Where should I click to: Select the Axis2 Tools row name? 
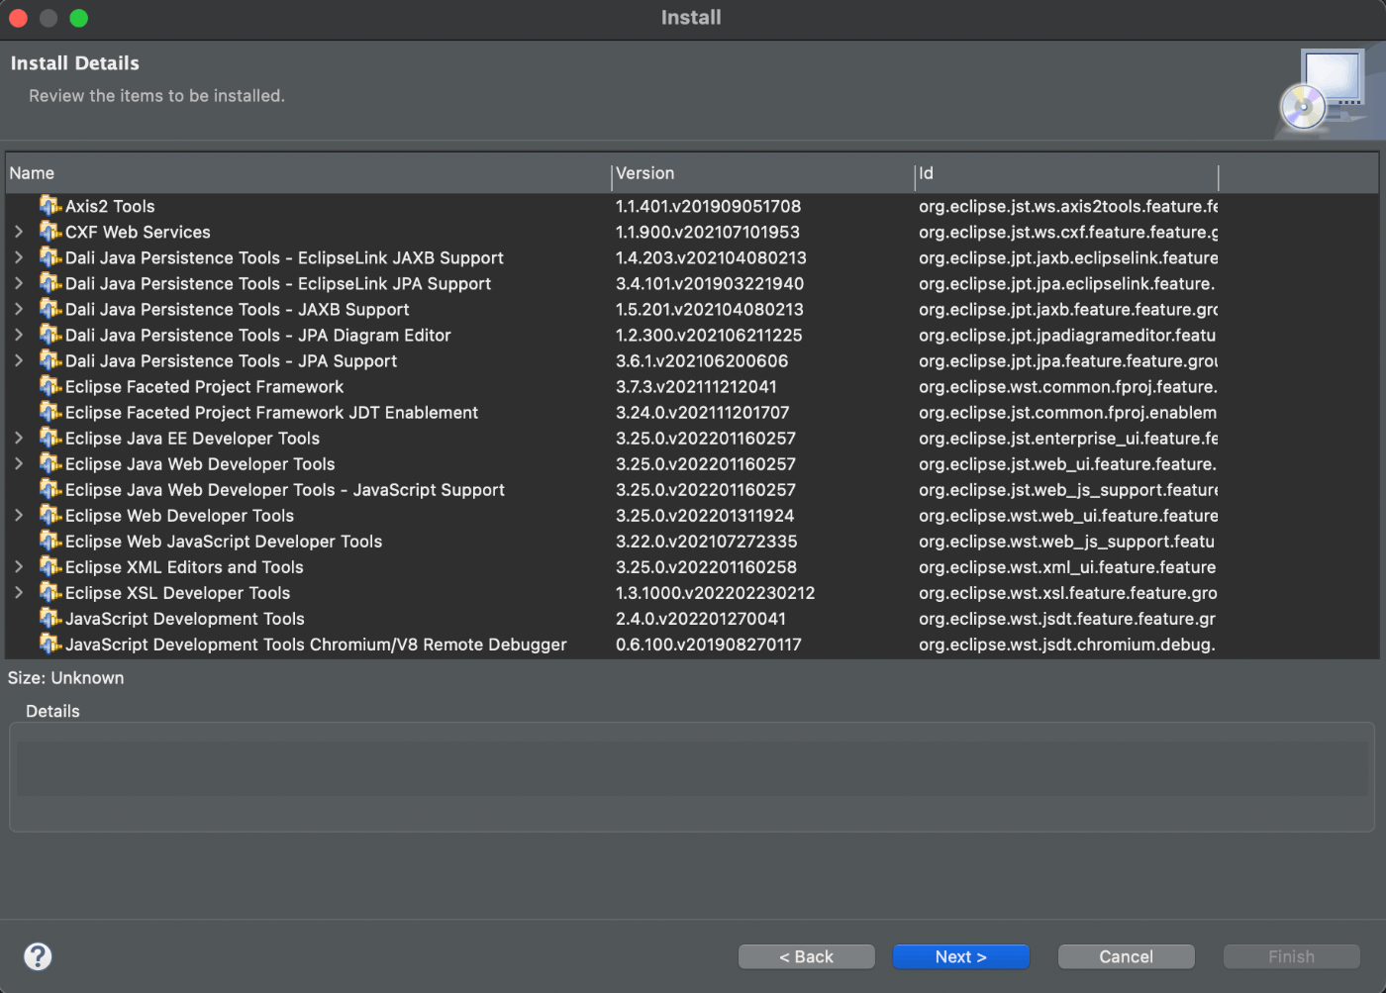(110, 206)
